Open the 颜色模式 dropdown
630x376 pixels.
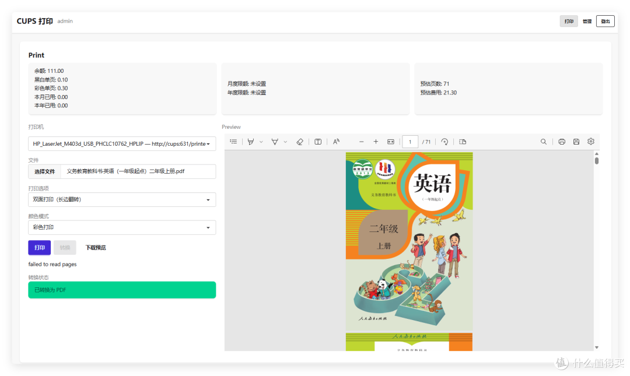122,227
